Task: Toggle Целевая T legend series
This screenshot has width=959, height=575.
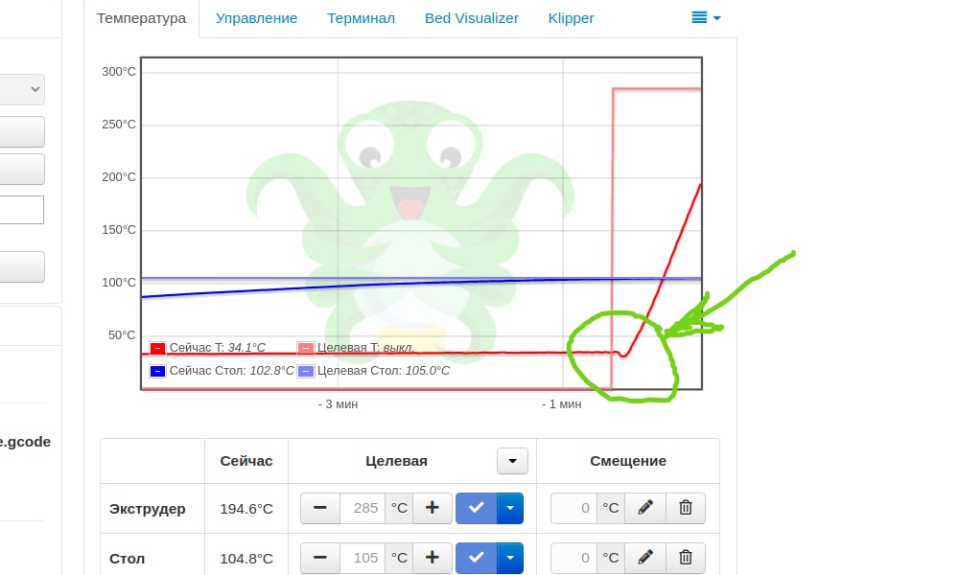Action: click(305, 348)
